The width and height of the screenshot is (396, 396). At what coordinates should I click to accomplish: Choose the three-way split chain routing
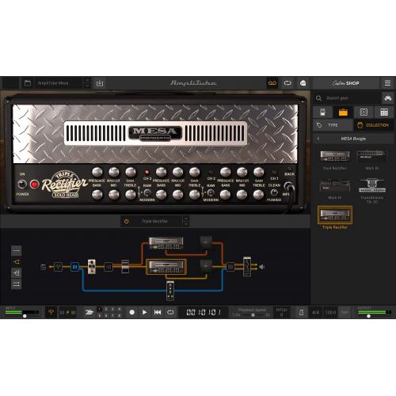[x=17, y=273]
